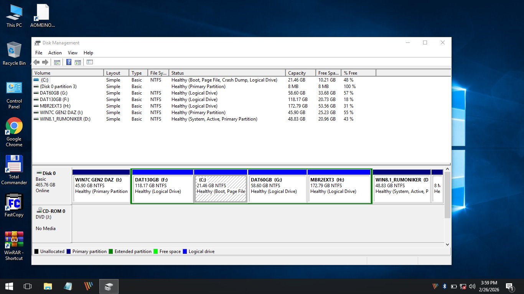Select DAT130GB (F:) partition block in graph
The width and height of the screenshot is (524, 294).
(x=163, y=186)
